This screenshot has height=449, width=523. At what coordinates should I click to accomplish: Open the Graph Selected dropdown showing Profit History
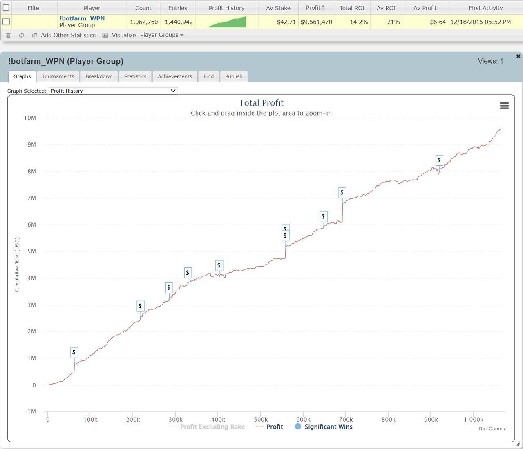pos(113,91)
